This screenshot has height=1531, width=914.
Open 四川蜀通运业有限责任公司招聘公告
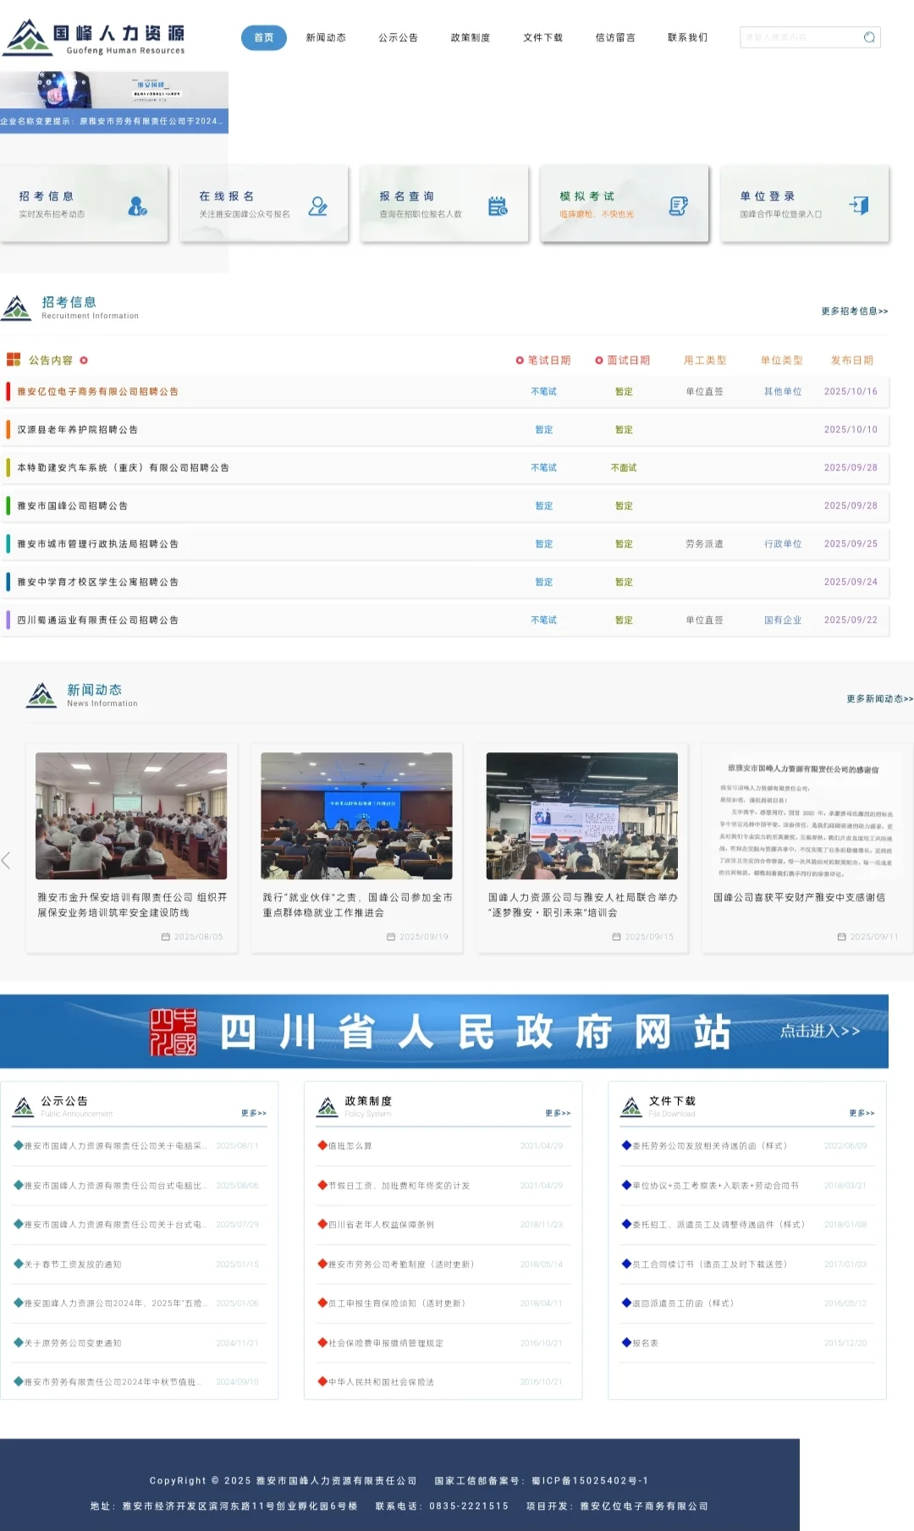tap(97, 620)
